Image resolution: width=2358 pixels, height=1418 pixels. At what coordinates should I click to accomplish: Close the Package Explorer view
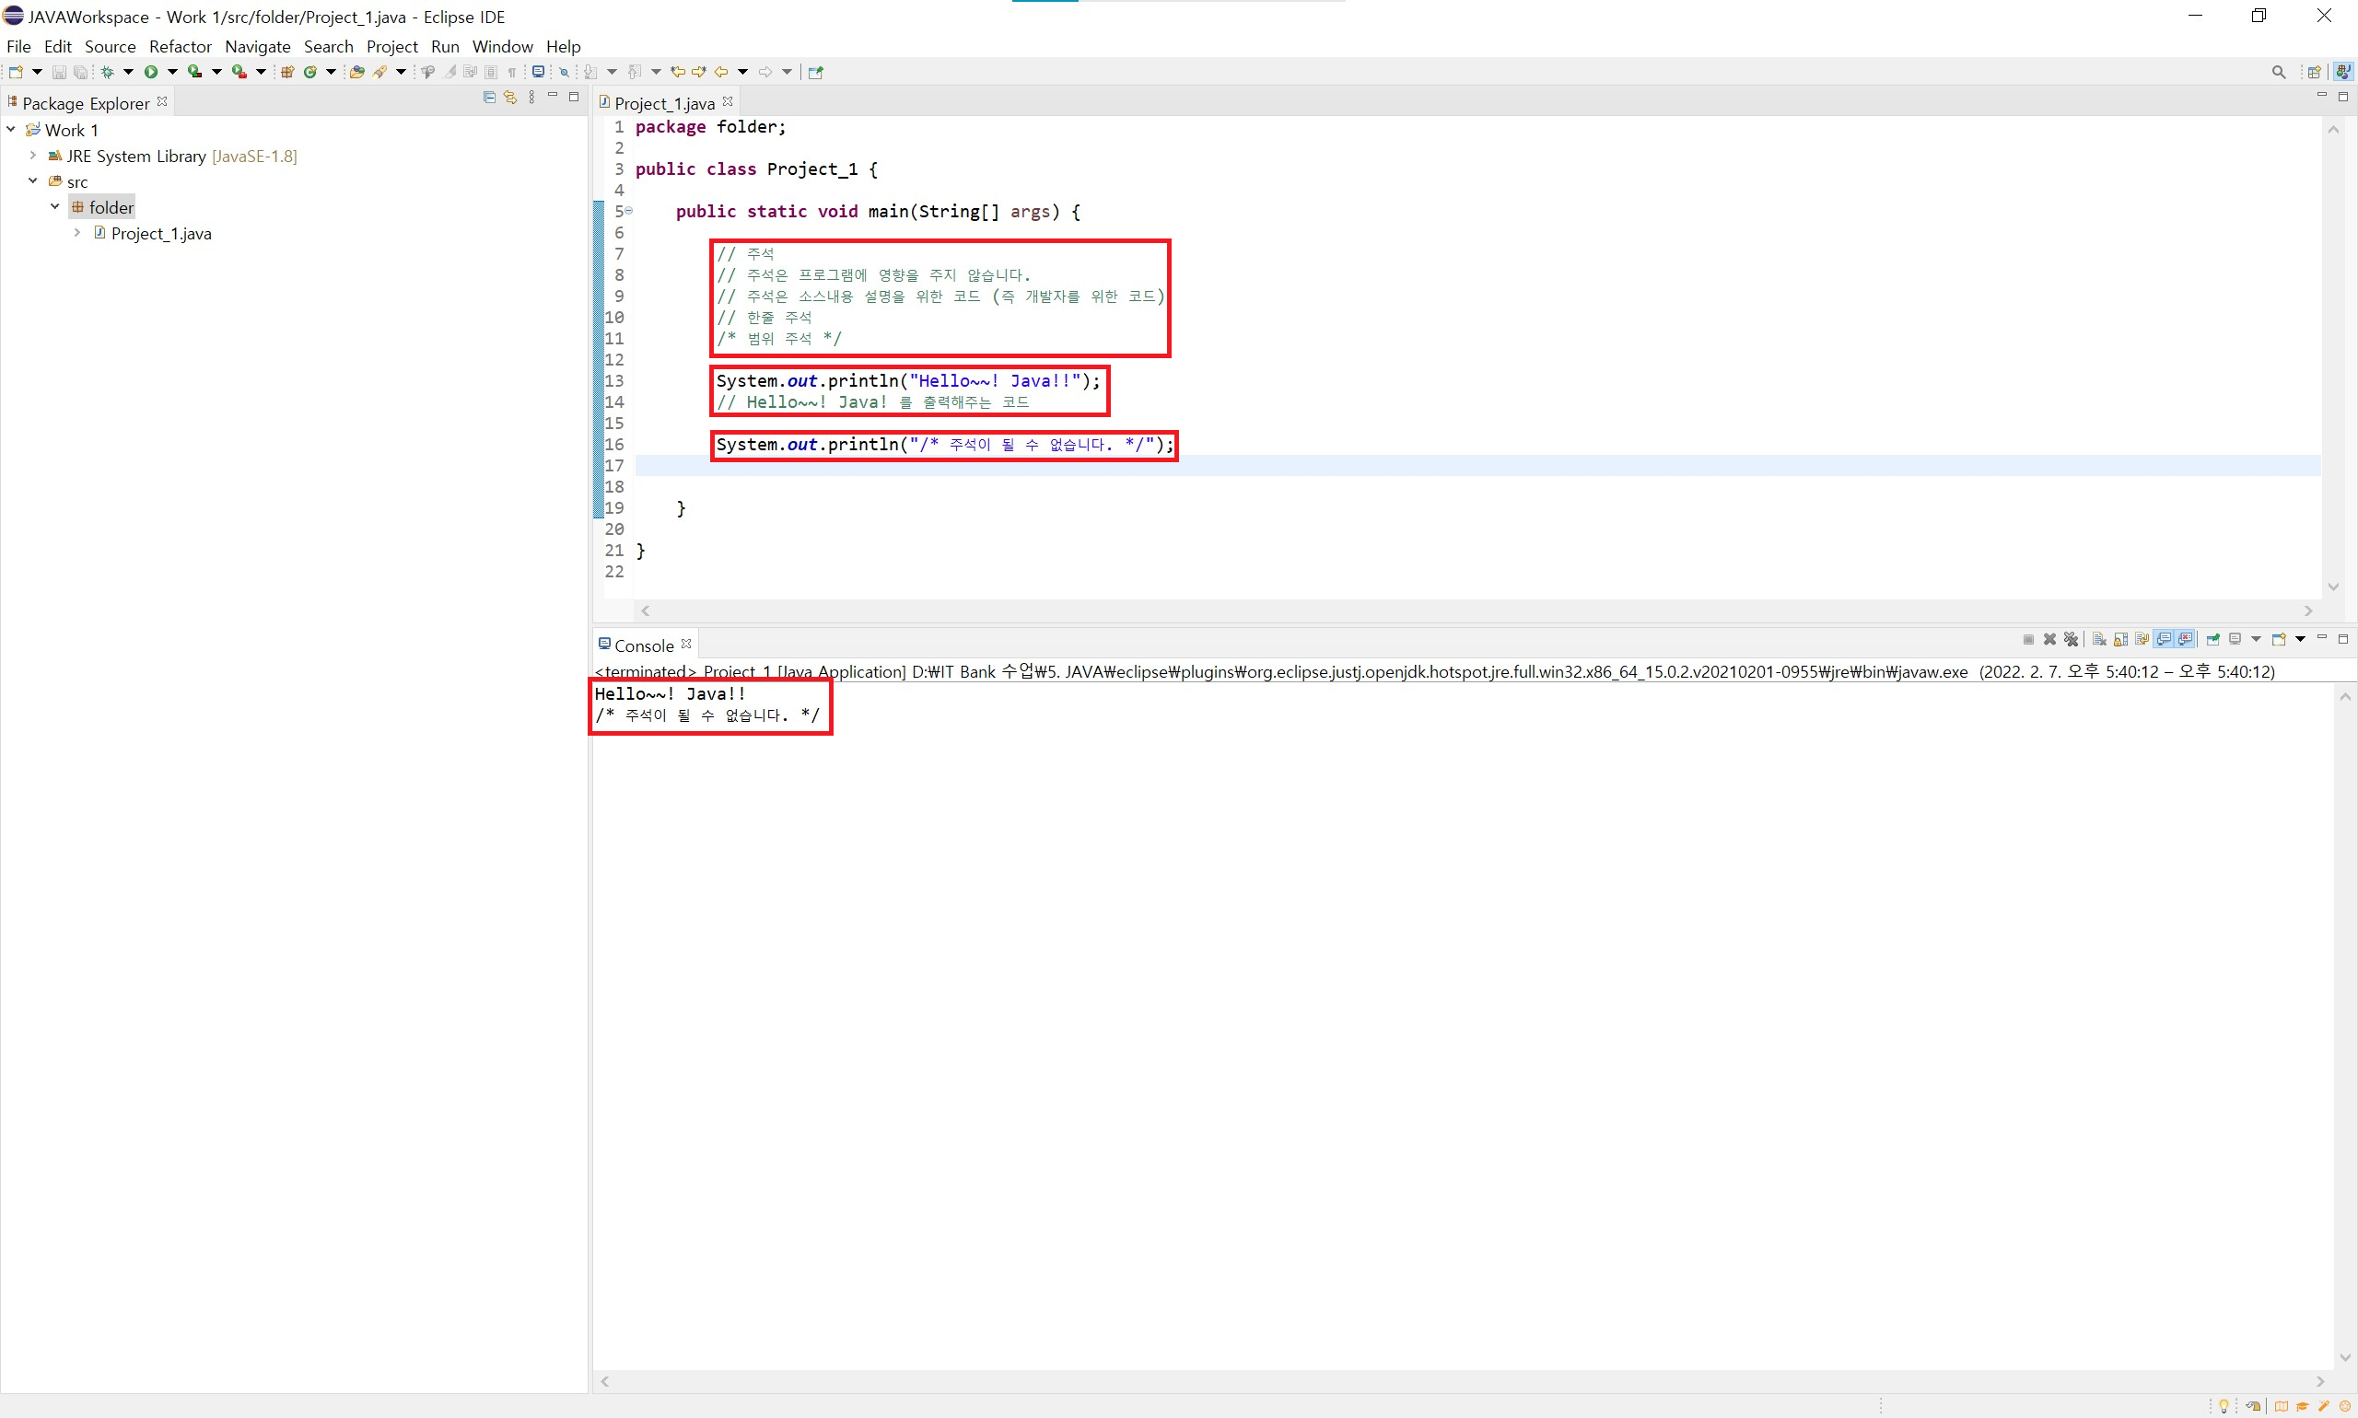pyautogui.click(x=162, y=100)
